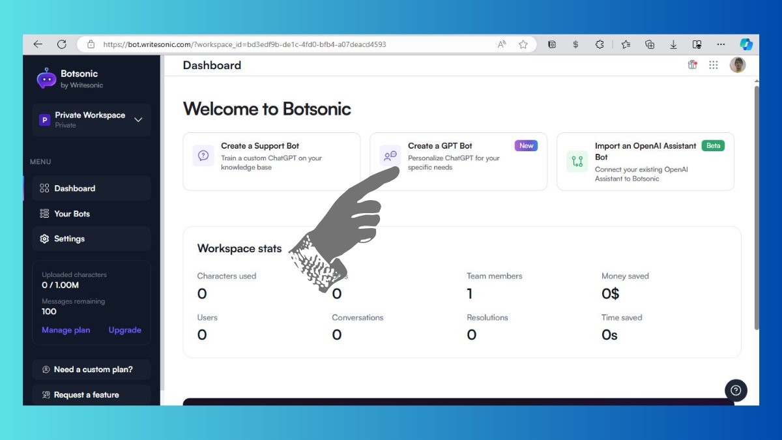Screen dimensions: 782x440
Task: Open the gift notifications icon
Action: click(x=693, y=65)
